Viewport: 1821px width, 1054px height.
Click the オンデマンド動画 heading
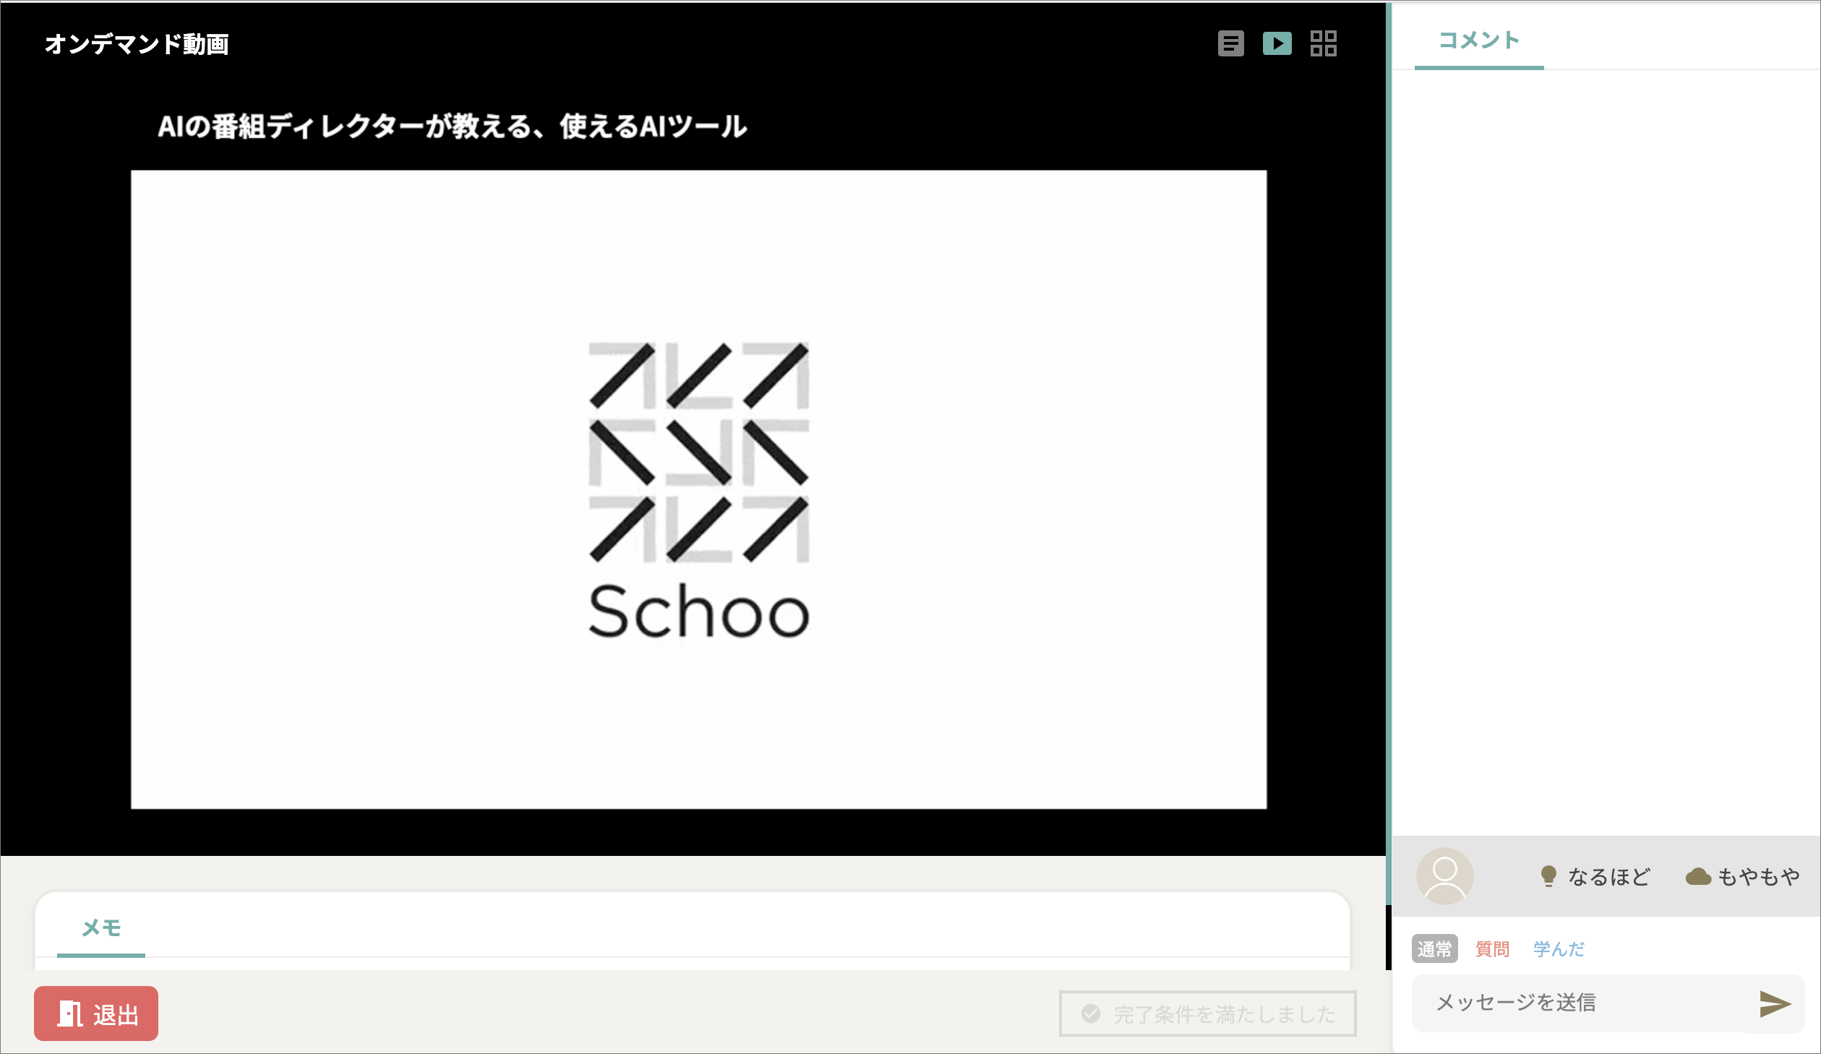coord(137,44)
